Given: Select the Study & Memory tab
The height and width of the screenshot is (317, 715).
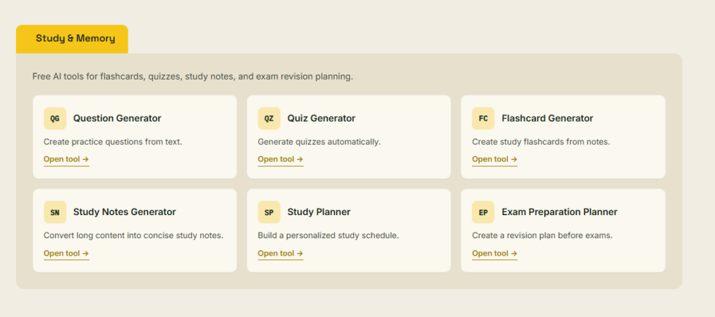Looking at the screenshot, I should tap(72, 39).
